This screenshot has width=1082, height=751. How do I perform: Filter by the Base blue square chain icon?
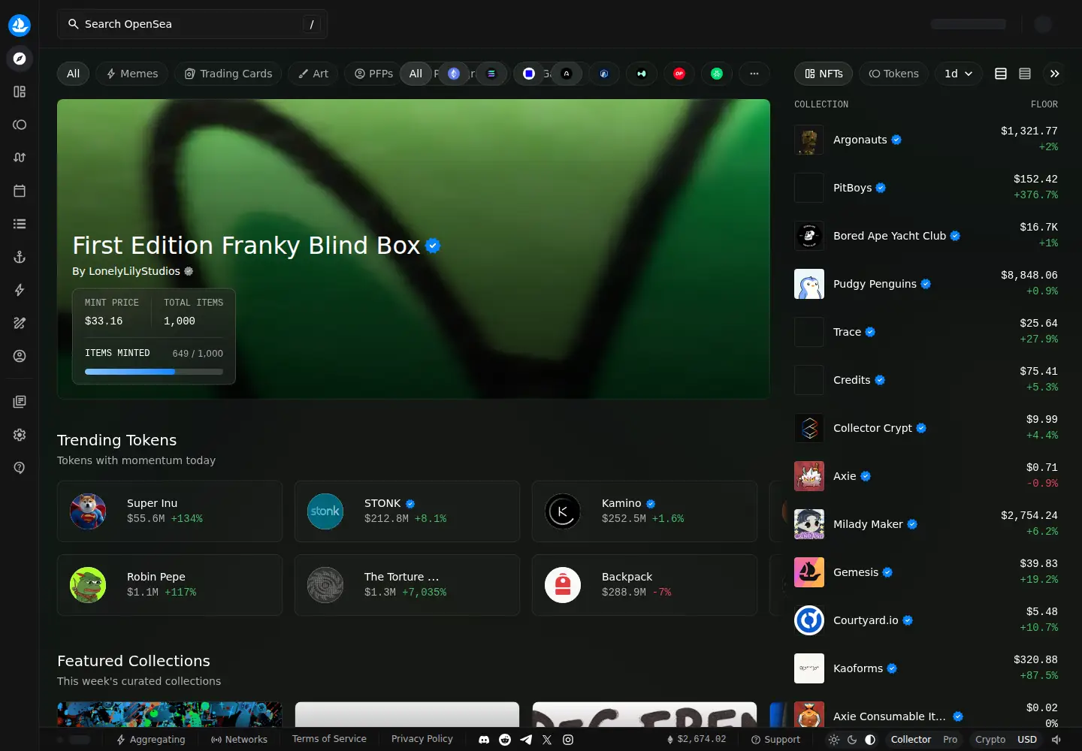[x=529, y=74]
